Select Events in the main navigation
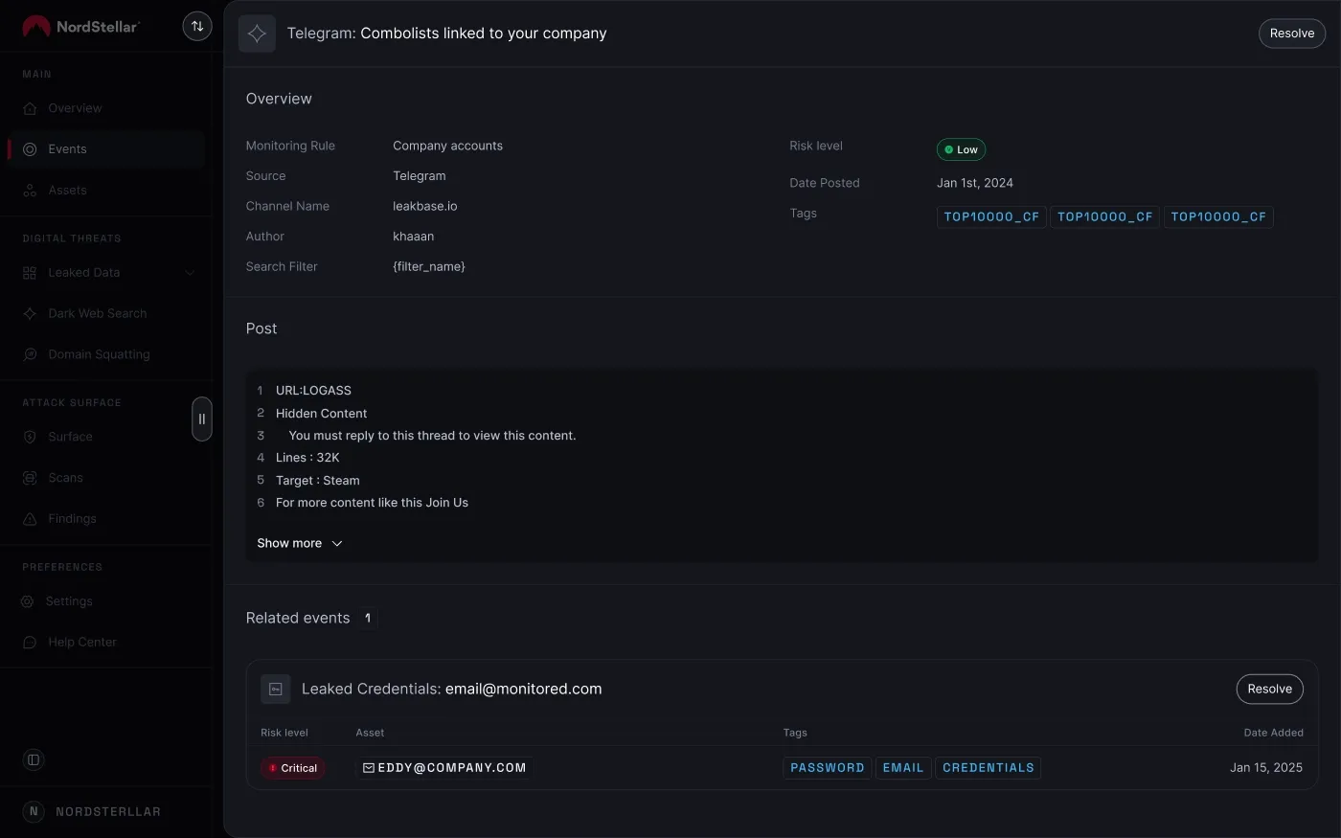Viewport: 1341px width, 838px height. pyautogui.click(x=66, y=149)
